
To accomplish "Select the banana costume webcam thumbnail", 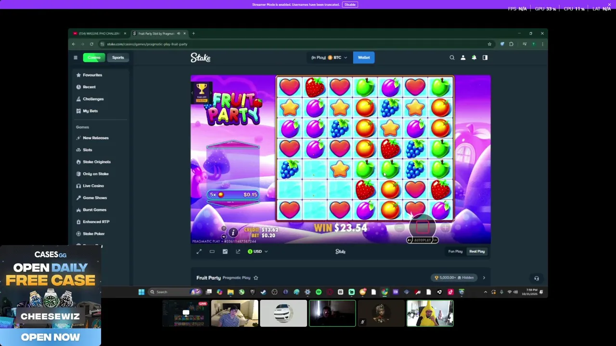I will pyautogui.click(x=430, y=313).
